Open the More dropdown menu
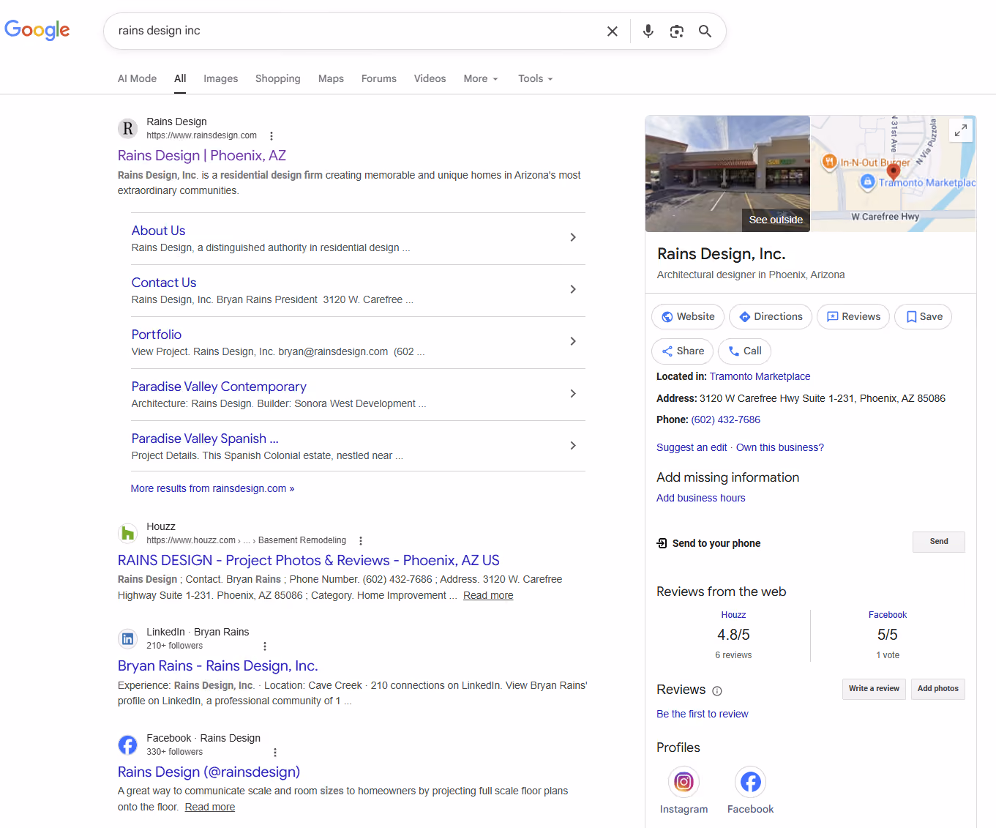996x828 pixels. (x=481, y=78)
